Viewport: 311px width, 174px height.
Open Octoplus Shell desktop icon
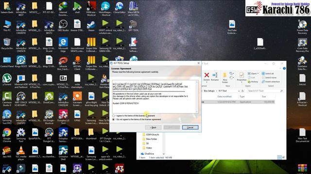[x=63, y=154]
